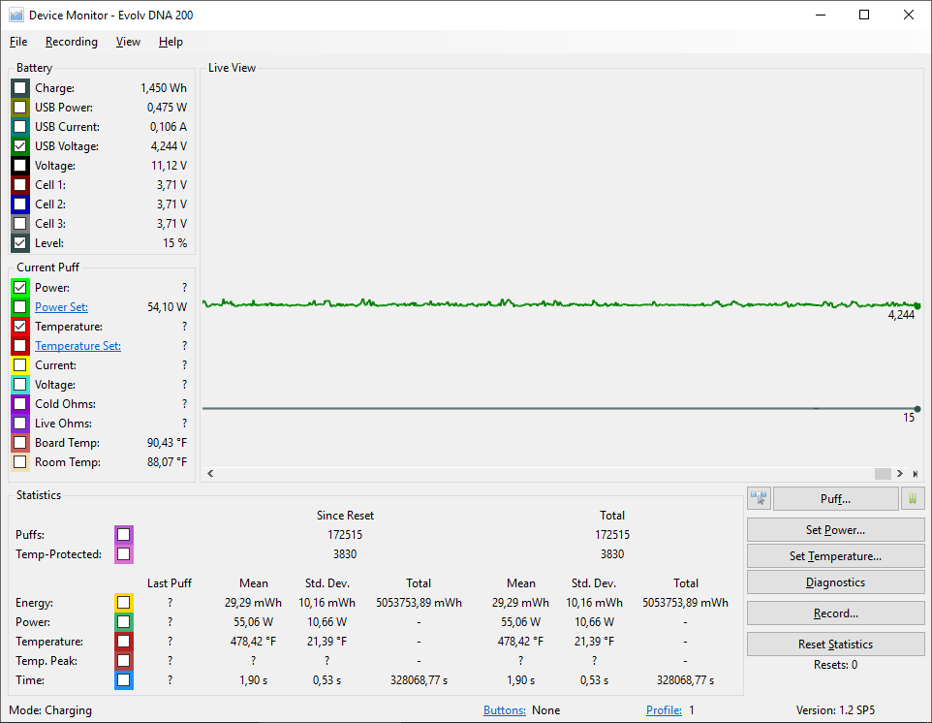The width and height of the screenshot is (932, 723).
Task: Click the scroll right arrow under the graph
Action: tap(899, 474)
